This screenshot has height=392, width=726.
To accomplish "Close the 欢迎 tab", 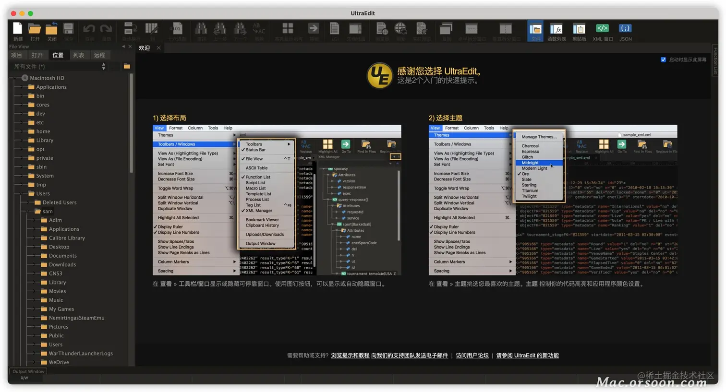I will pos(158,48).
